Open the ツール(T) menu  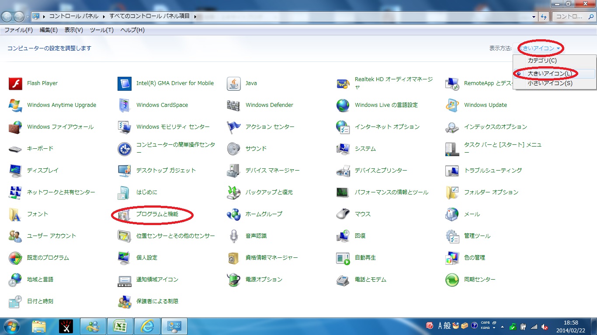click(101, 30)
